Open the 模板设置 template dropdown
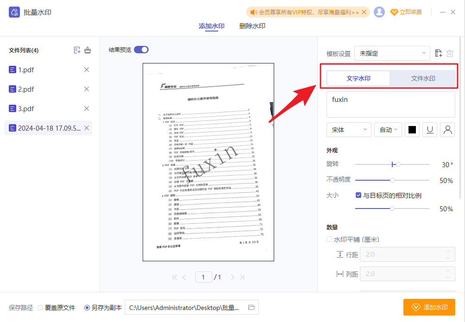This screenshot has width=465, height=322. point(392,53)
